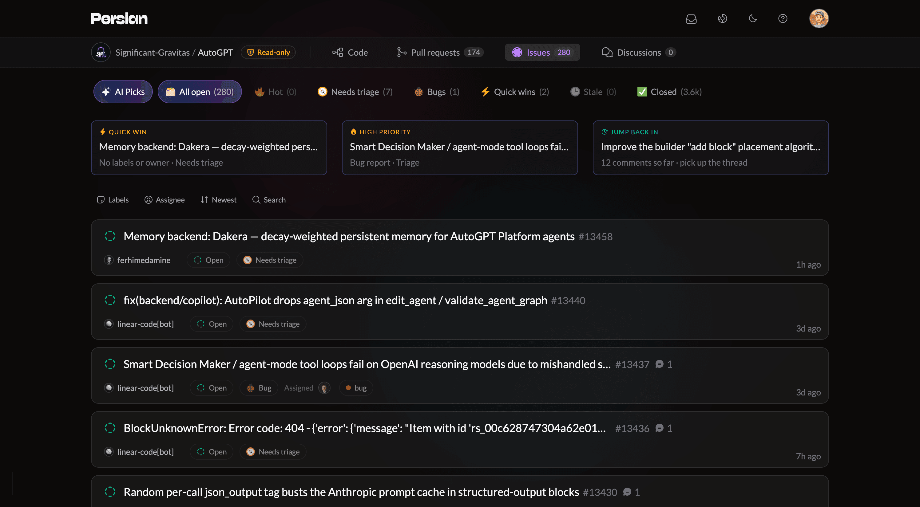Click open status icon of issue #13458
The width and height of the screenshot is (920, 507).
[110, 236]
